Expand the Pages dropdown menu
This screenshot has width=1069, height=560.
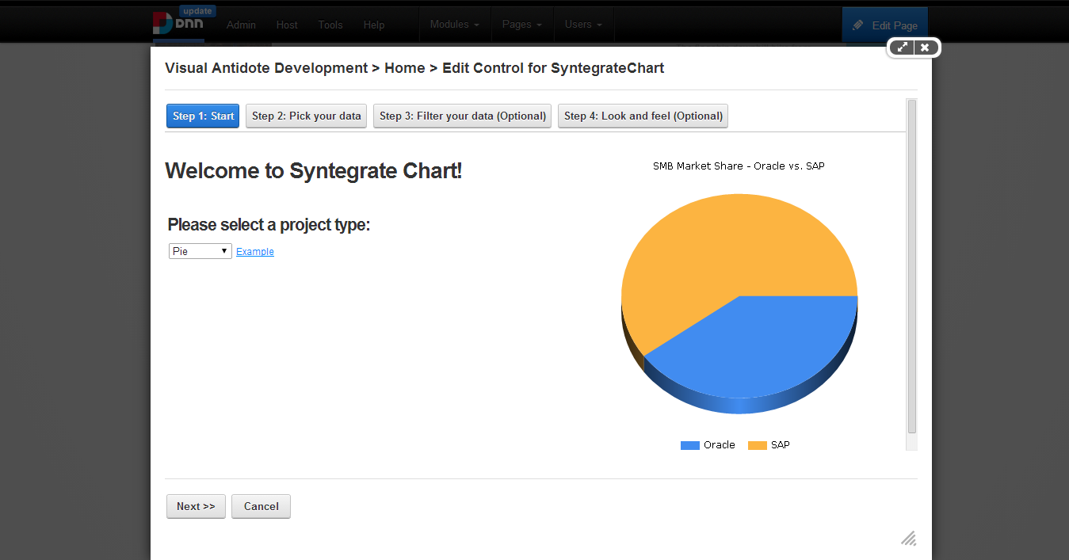click(x=522, y=25)
